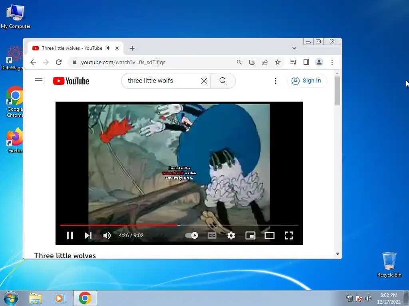Switch to theater mode
This screenshot has width=409, height=306.
270,235
